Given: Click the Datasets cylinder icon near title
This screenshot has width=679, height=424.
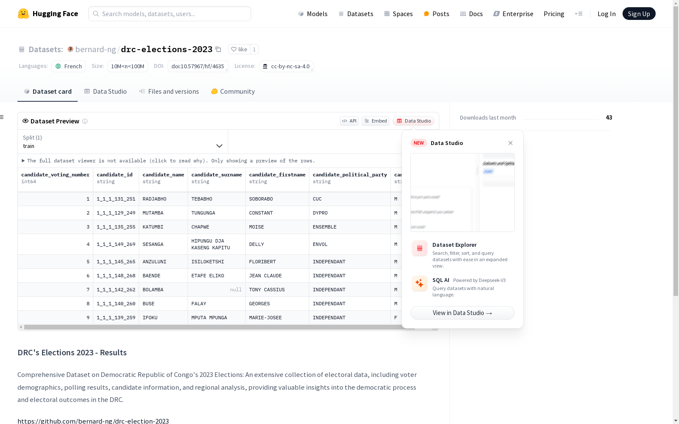Looking at the screenshot, I should pyautogui.click(x=22, y=50).
